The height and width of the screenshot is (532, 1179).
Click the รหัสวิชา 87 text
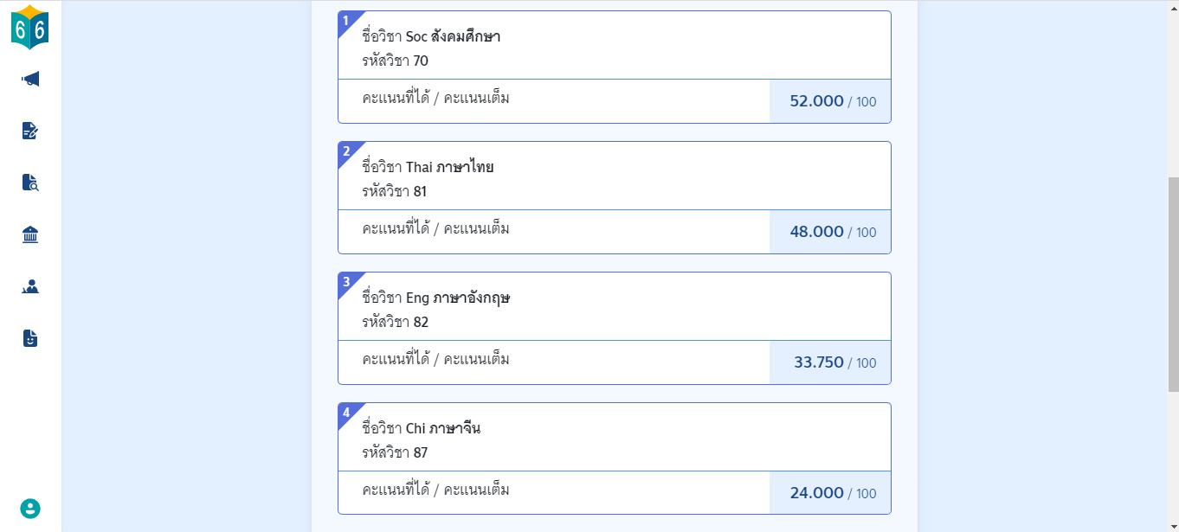coord(395,452)
